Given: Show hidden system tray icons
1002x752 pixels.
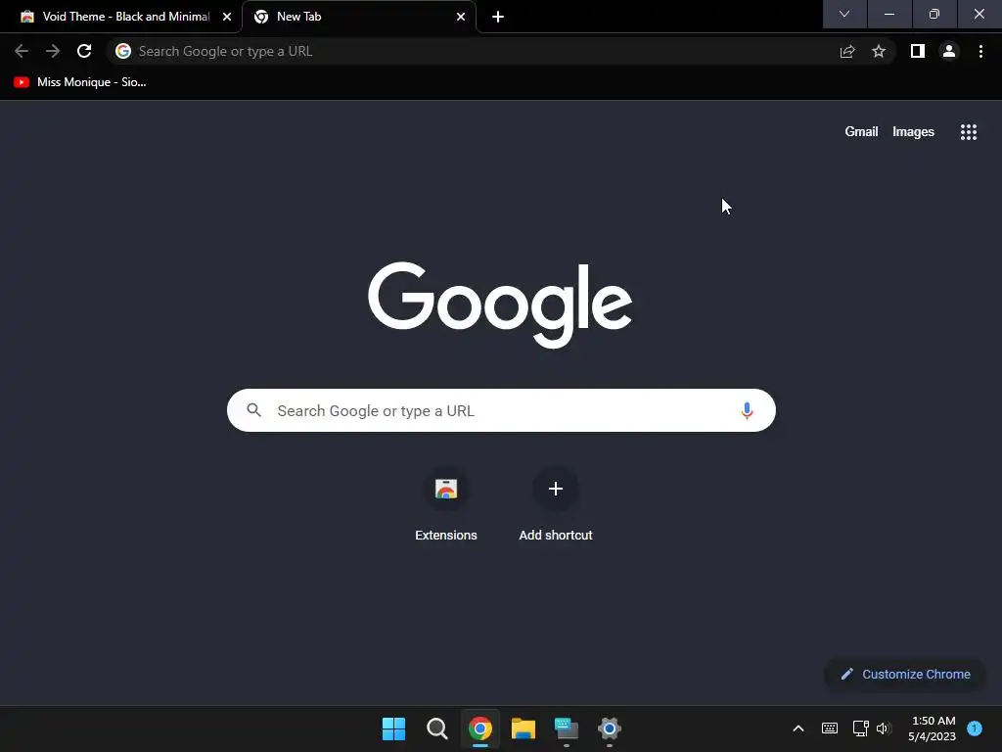Looking at the screenshot, I should point(798,728).
